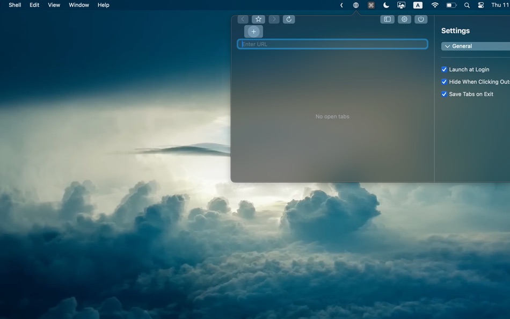Open the Wi-Fi menu bar icon

(435, 5)
